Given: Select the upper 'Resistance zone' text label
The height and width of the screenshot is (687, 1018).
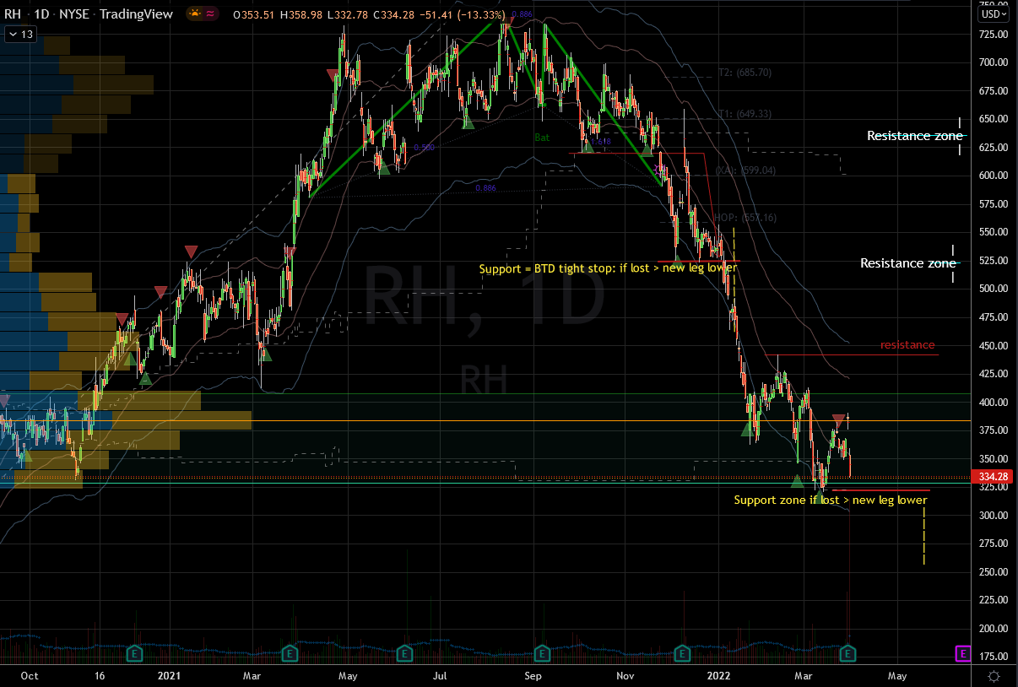Looking at the screenshot, I should click(x=915, y=136).
